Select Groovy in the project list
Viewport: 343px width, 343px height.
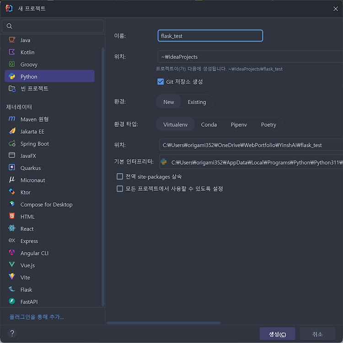[x=49, y=64]
